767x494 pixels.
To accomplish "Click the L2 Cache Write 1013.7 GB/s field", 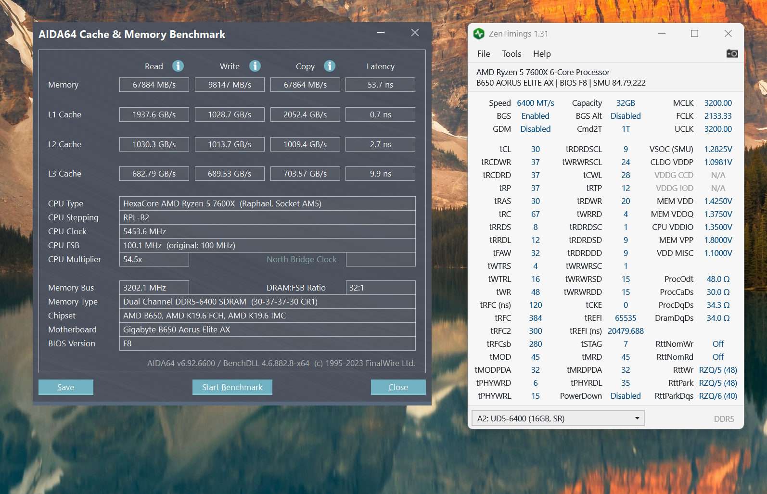I will coord(230,144).
